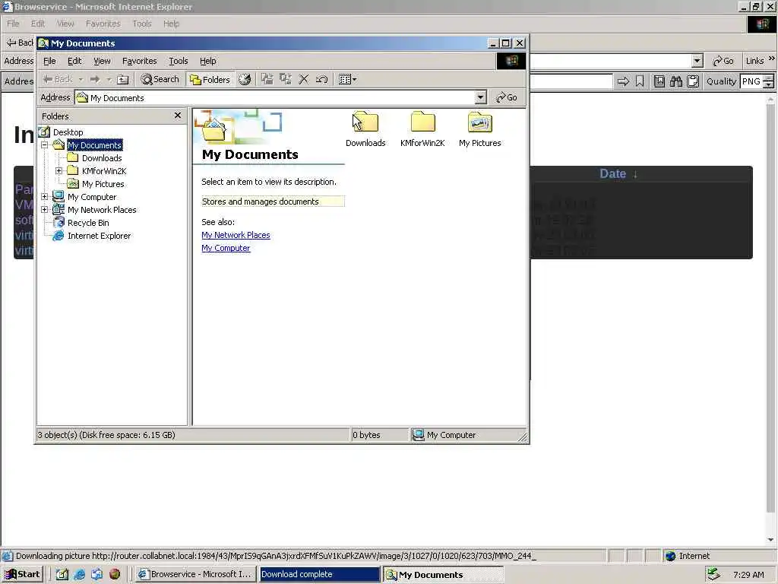Click system tray hardware icon
This screenshot has height=584, width=778.
[713, 574]
